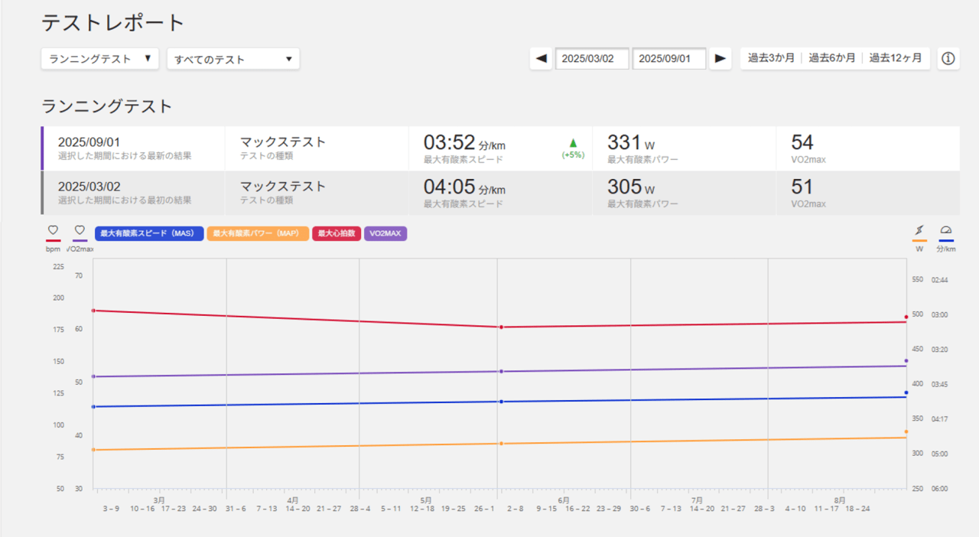The height and width of the screenshot is (537, 979).
Task: Toggle 最大心拍数 series in chart
Action: 337,233
